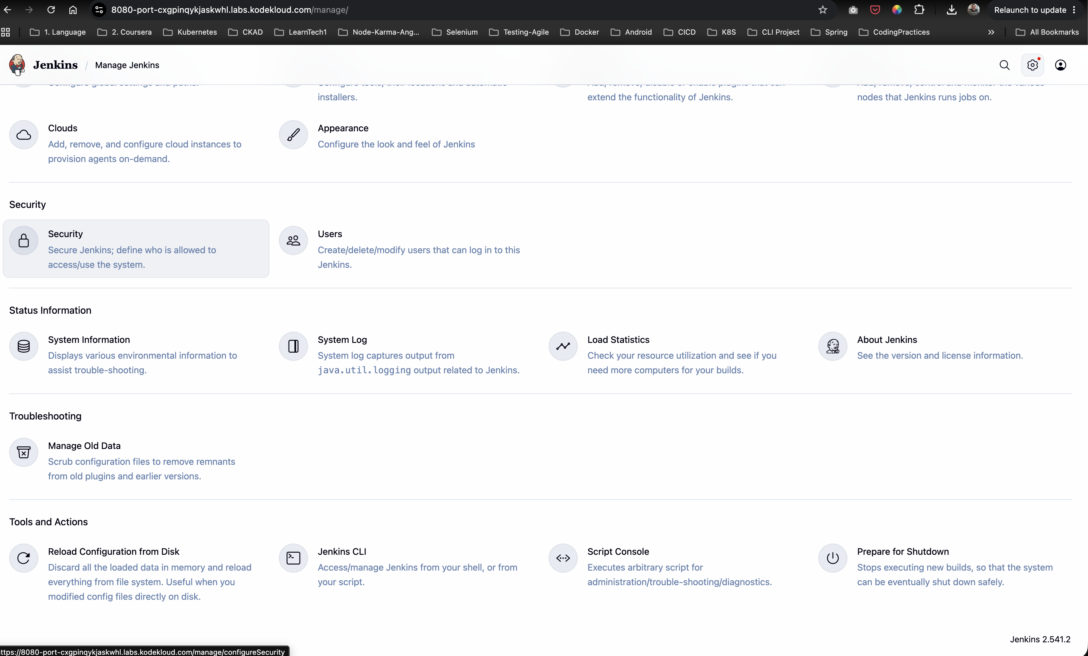Click the Prepare for Shutdown power icon
The height and width of the screenshot is (656, 1088).
[x=833, y=558]
